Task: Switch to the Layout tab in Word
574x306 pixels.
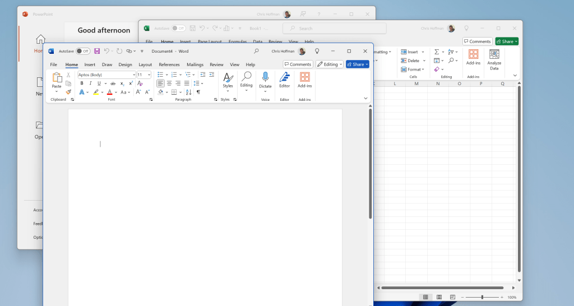Action: click(x=145, y=64)
